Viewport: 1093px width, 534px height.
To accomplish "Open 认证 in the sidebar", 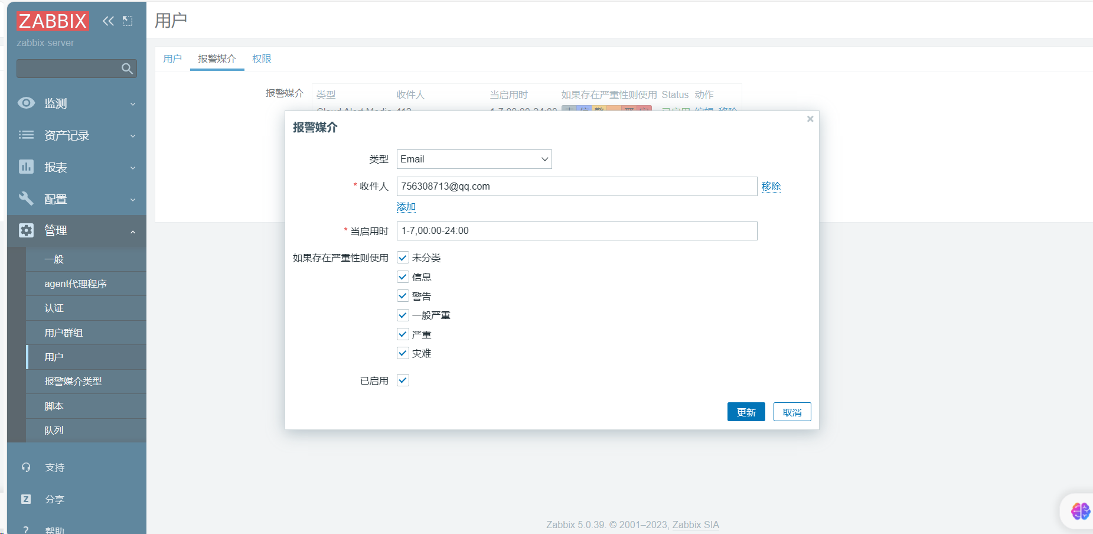I will (x=86, y=308).
